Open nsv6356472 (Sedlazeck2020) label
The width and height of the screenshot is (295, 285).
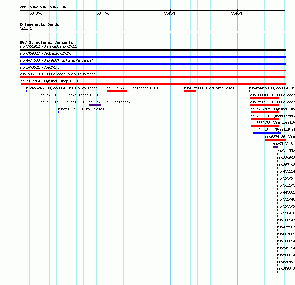(x=132, y=88)
